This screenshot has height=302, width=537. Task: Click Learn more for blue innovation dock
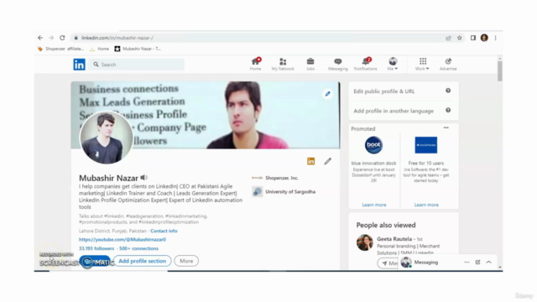pyautogui.click(x=374, y=205)
